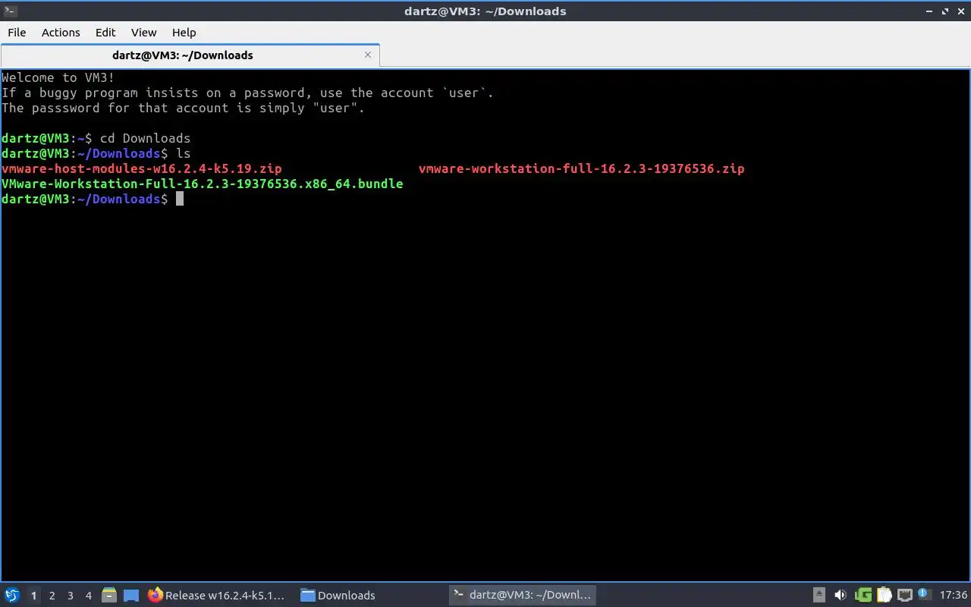
Task: Click vmware-host-modules-w16.2.4-k5.19.zip filename
Action: (142, 168)
